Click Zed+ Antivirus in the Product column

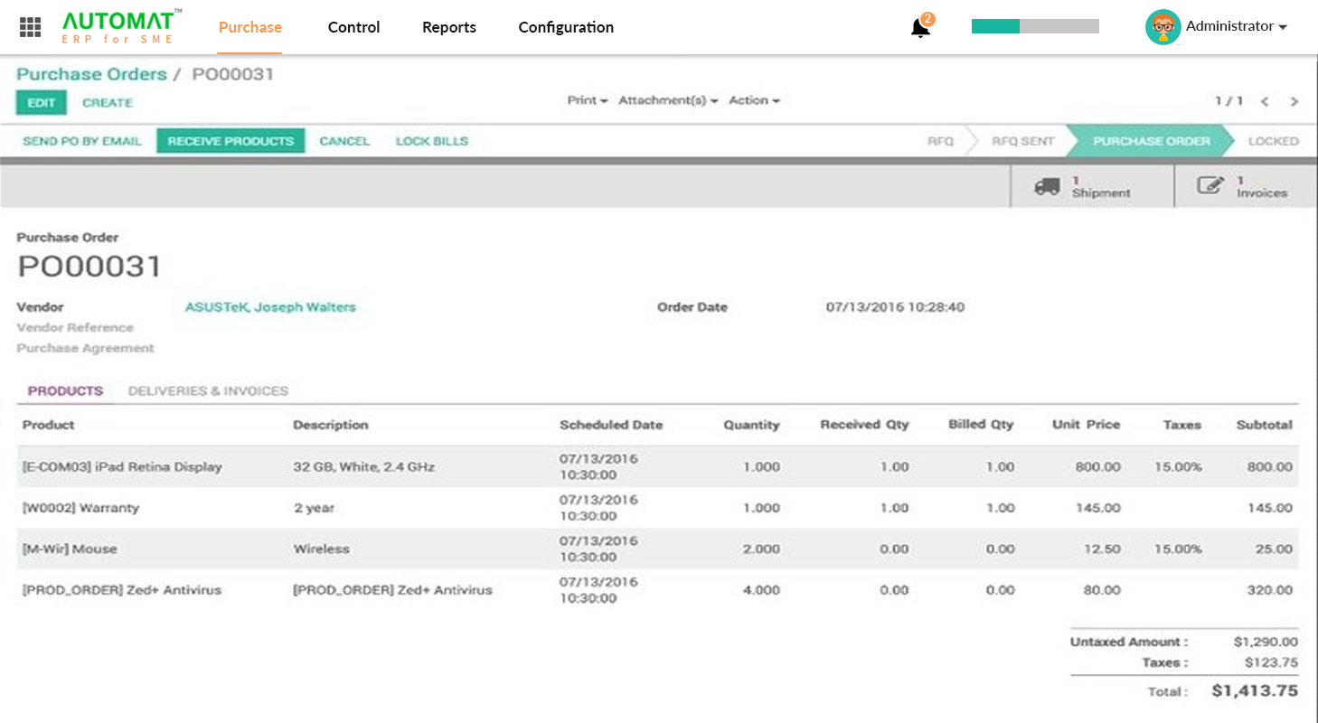click(121, 590)
